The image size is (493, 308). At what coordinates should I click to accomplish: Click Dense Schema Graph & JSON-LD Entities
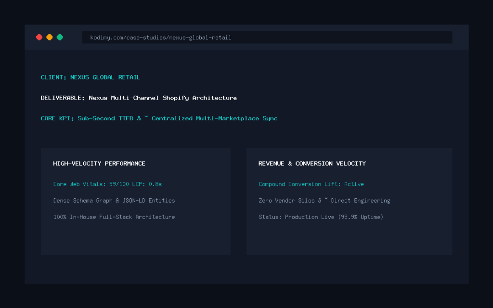pyautogui.click(x=114, y=201)
